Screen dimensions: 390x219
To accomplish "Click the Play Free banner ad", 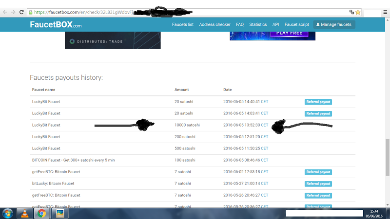I will pyautogui.click(x=273, y=36).
